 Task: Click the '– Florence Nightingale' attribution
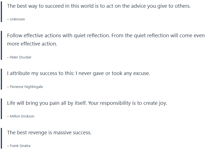(x=25, y=87)
